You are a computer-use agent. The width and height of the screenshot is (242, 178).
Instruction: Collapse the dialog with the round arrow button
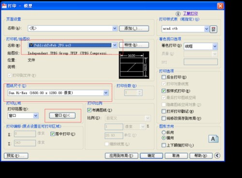click(217, 155)
